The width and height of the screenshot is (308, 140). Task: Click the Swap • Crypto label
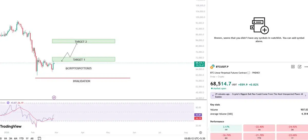(x=217, y=77)
